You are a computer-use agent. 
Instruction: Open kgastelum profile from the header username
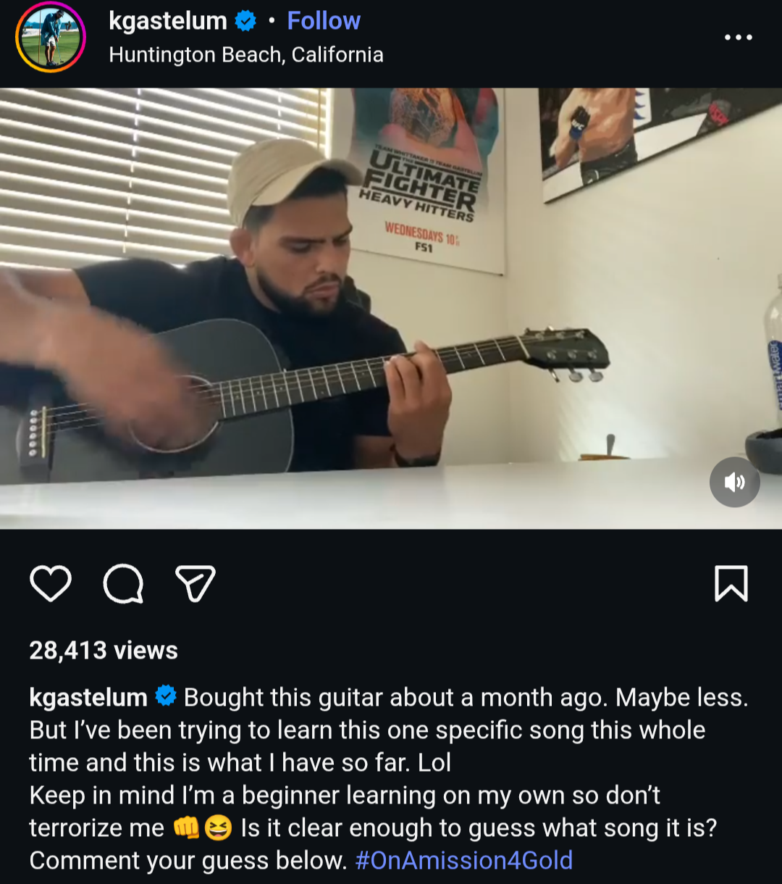168,21
